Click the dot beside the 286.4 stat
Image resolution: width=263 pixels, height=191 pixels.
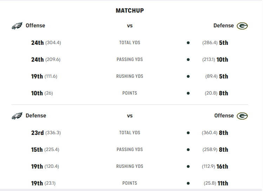click(x=188, y=43)
